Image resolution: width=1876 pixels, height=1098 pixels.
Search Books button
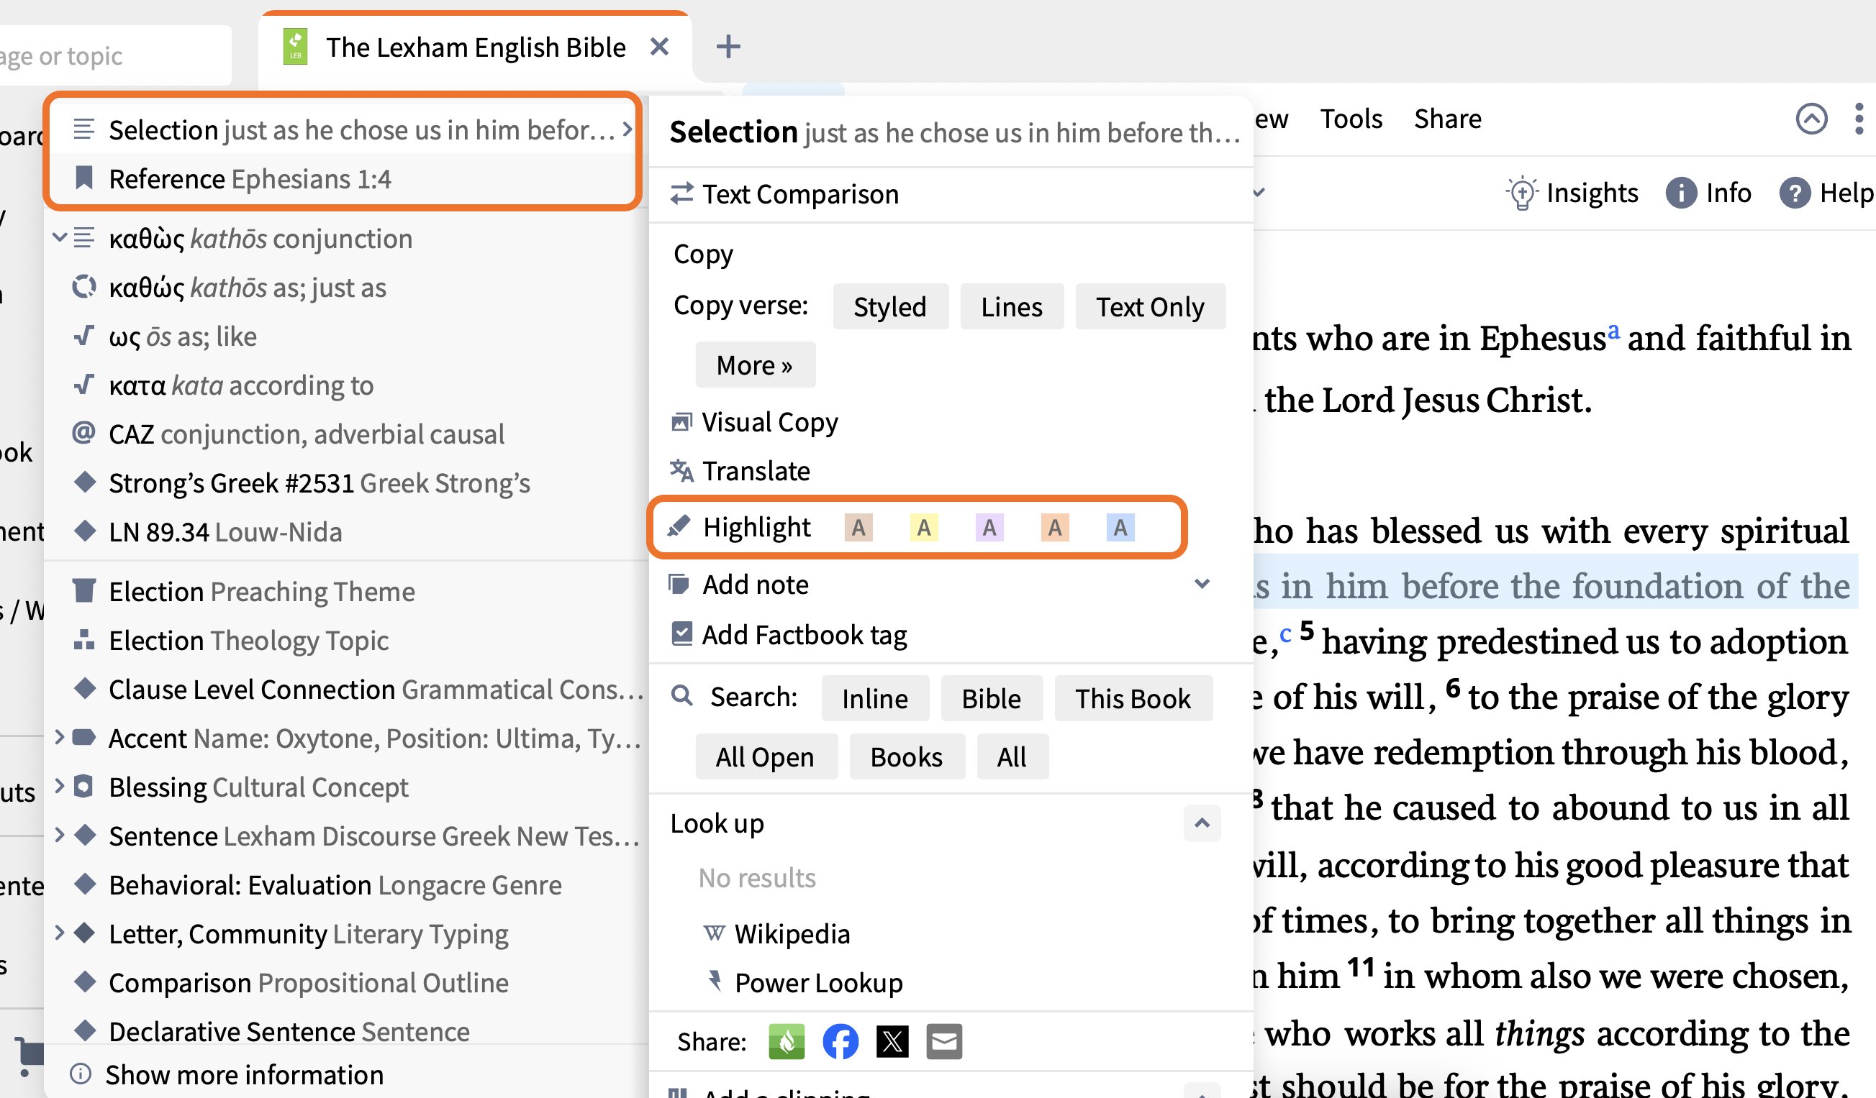click(907, 756)
